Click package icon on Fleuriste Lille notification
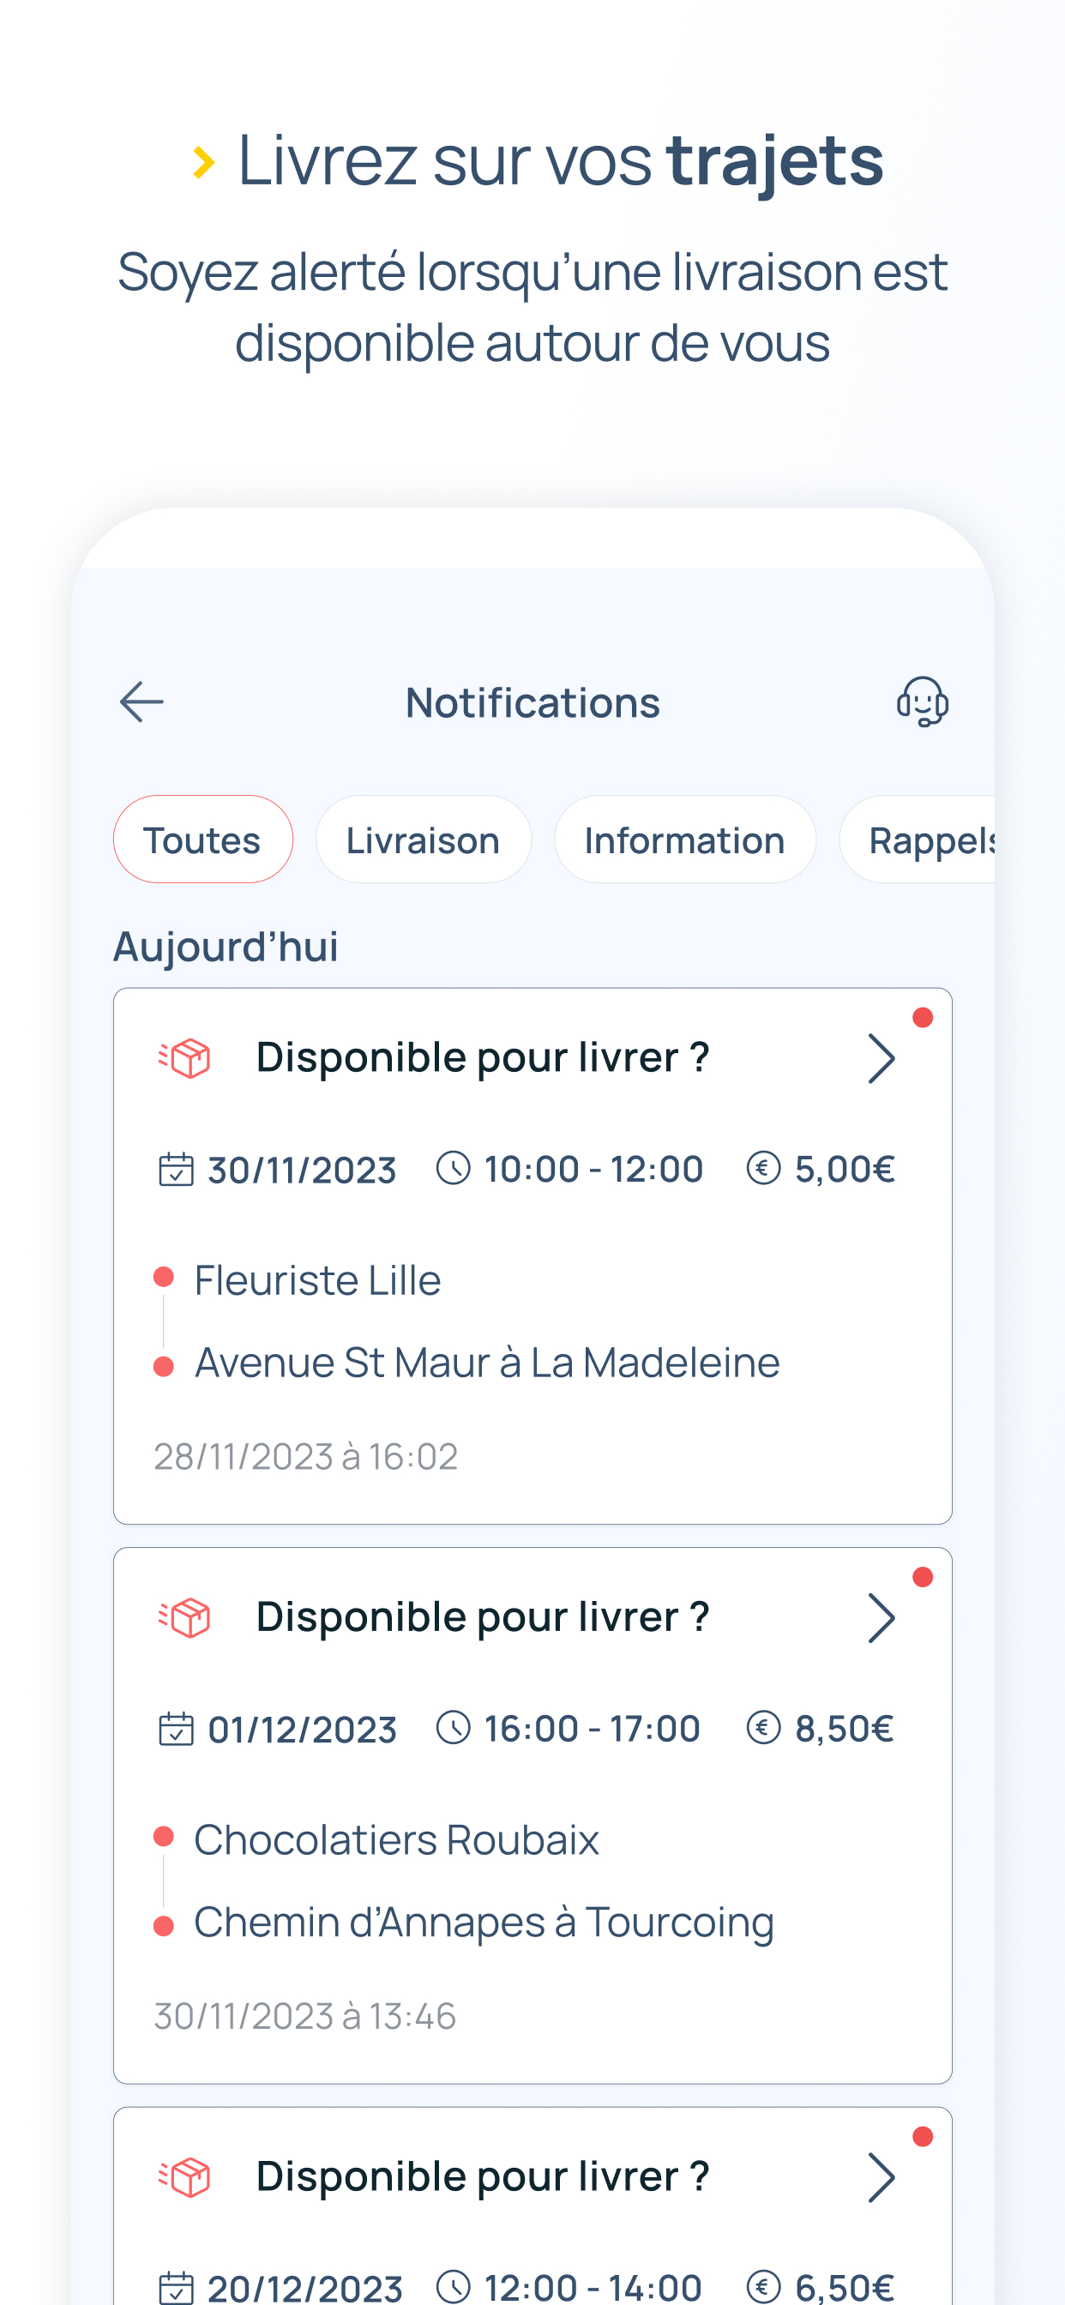 (x=185, y=1058)
